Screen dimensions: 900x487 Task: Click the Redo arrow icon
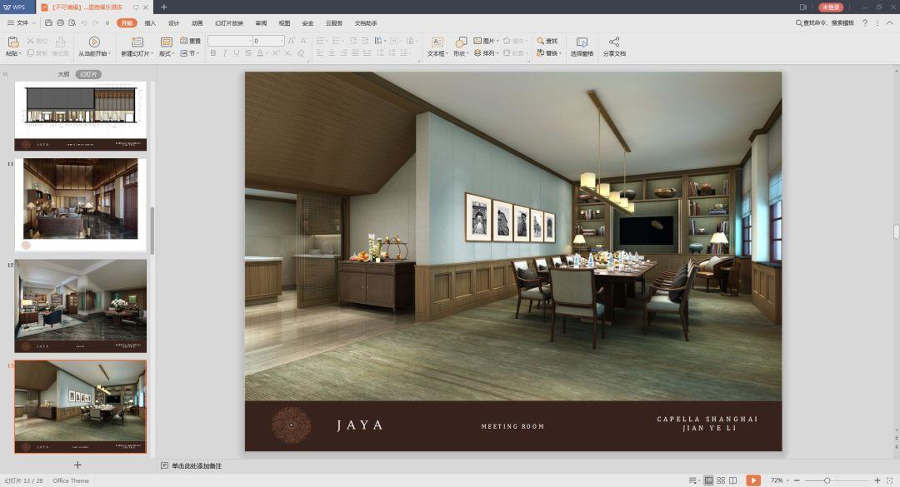click(95, 23)
